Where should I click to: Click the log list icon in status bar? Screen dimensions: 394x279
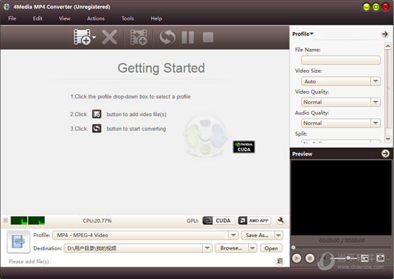[x=280, y=261]
